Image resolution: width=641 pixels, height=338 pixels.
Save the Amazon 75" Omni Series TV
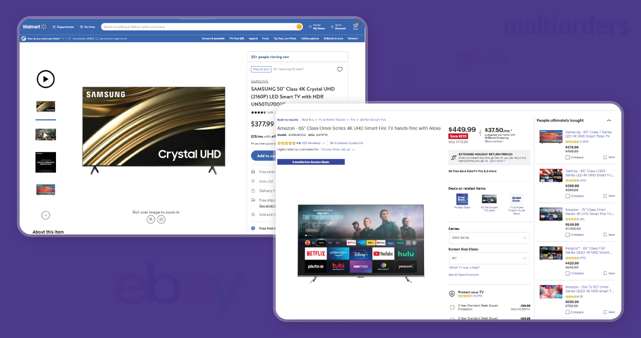609,235
